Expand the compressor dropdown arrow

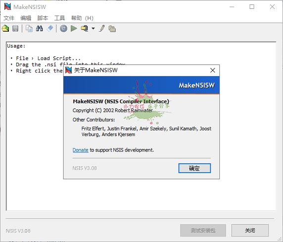click(x=93, y=28)
